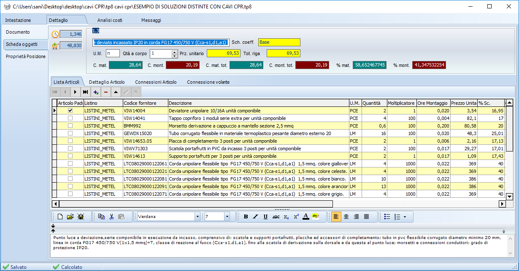This screenshot has height=271, width=519.
Task: Change font color with A icon
Action: [306, 216]
